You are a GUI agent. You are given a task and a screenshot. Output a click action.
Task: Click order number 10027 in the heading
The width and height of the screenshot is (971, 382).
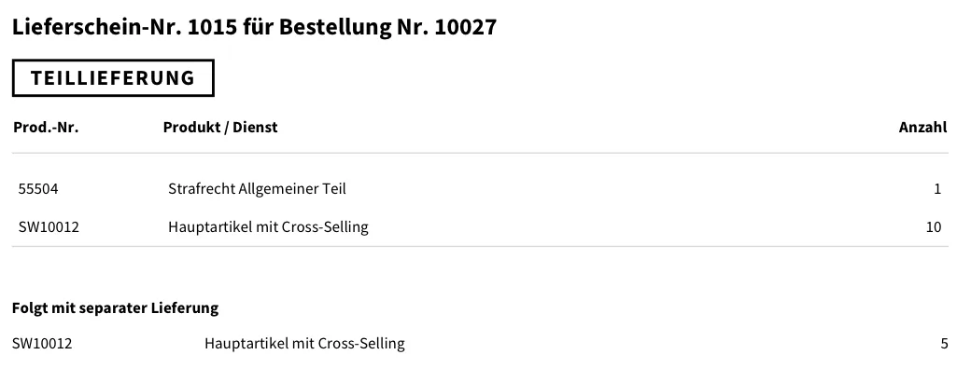pos(466,27)
